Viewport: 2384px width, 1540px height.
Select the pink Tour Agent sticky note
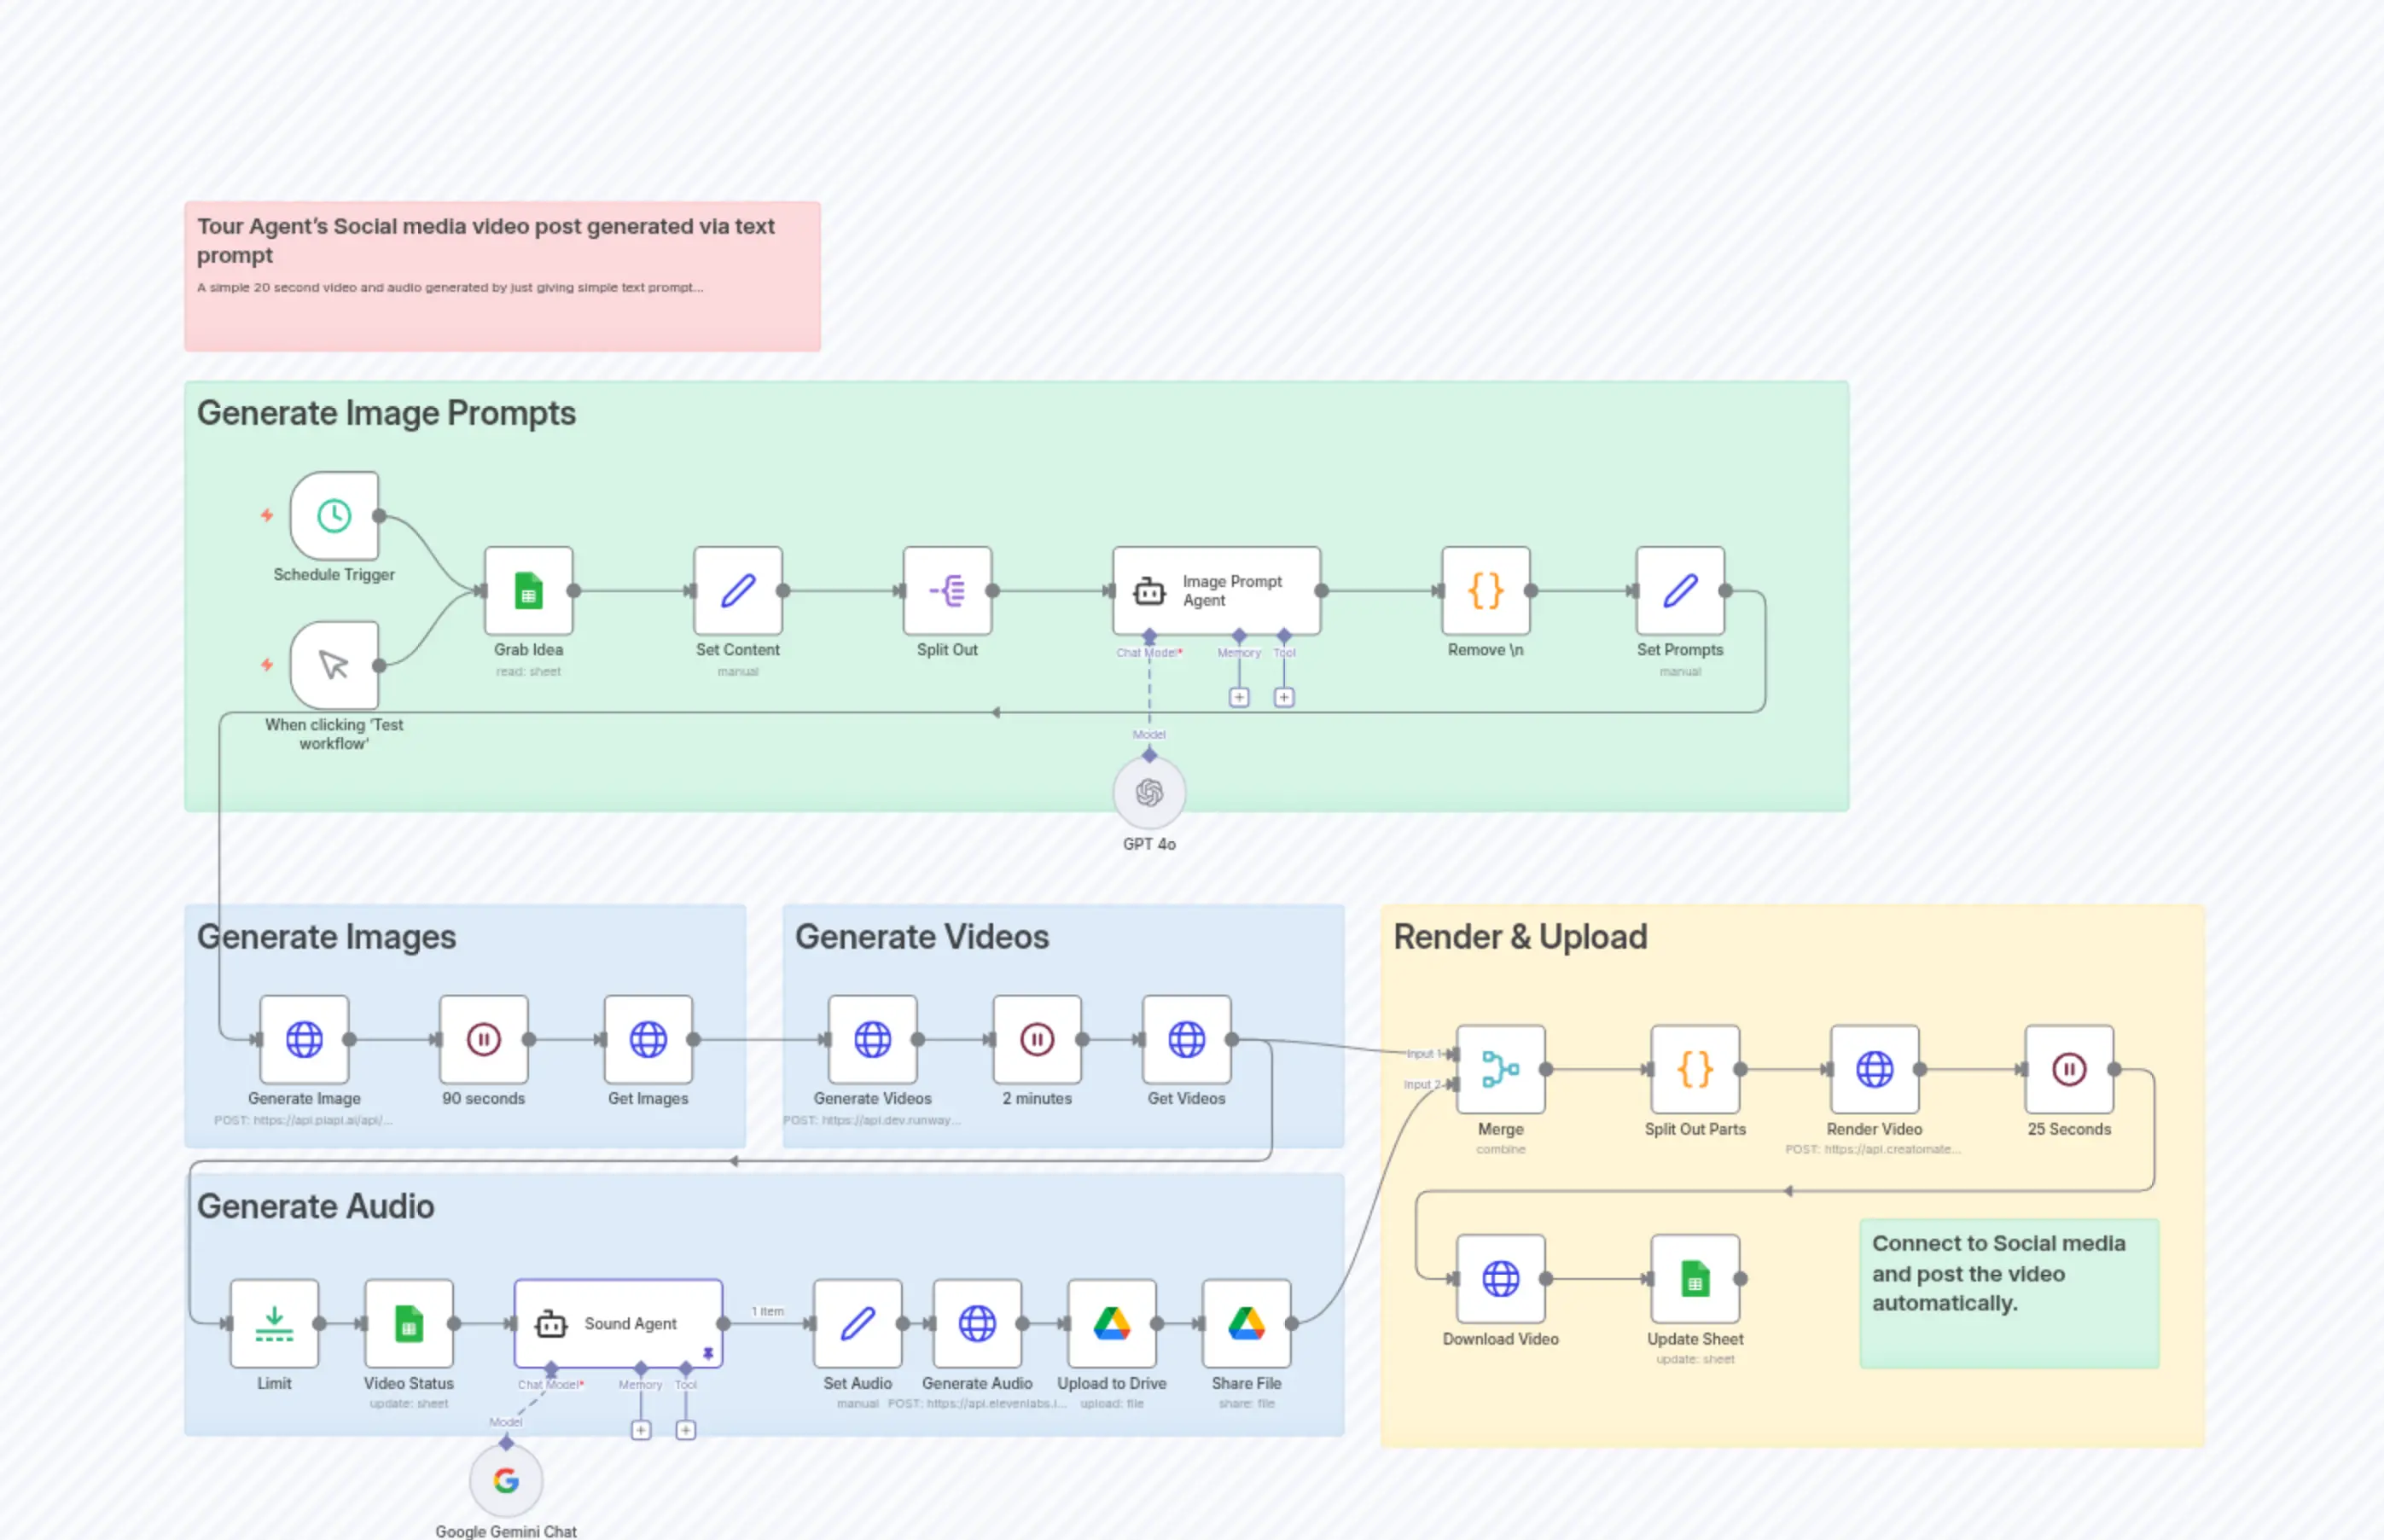tap(502, 276)
